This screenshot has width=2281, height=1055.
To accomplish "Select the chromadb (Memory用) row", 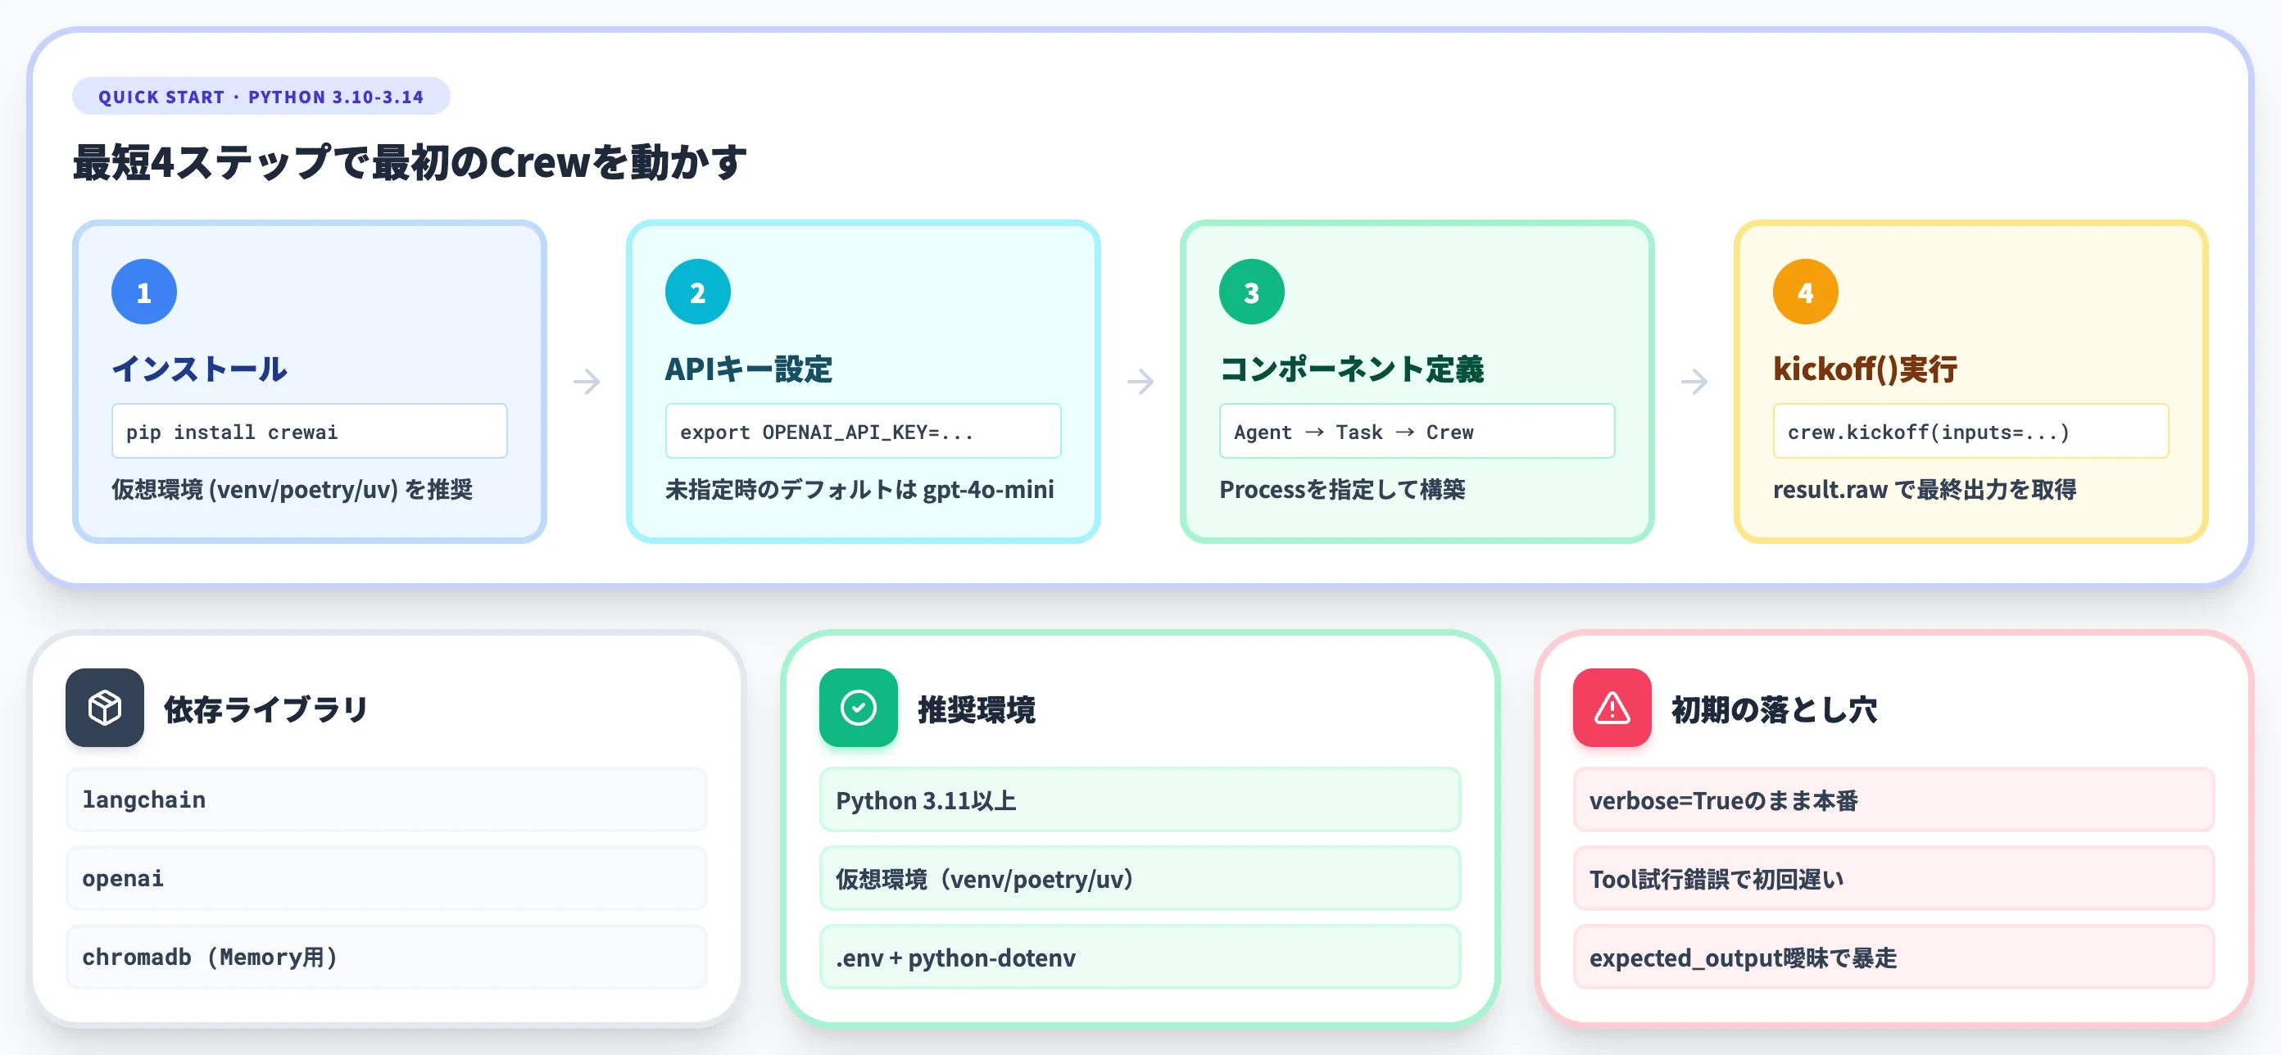I will pyautogui.click(x=387, y=957).
